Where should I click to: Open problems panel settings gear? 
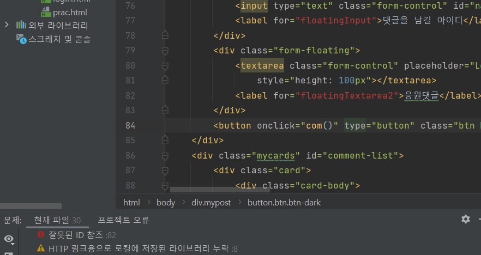466,219
